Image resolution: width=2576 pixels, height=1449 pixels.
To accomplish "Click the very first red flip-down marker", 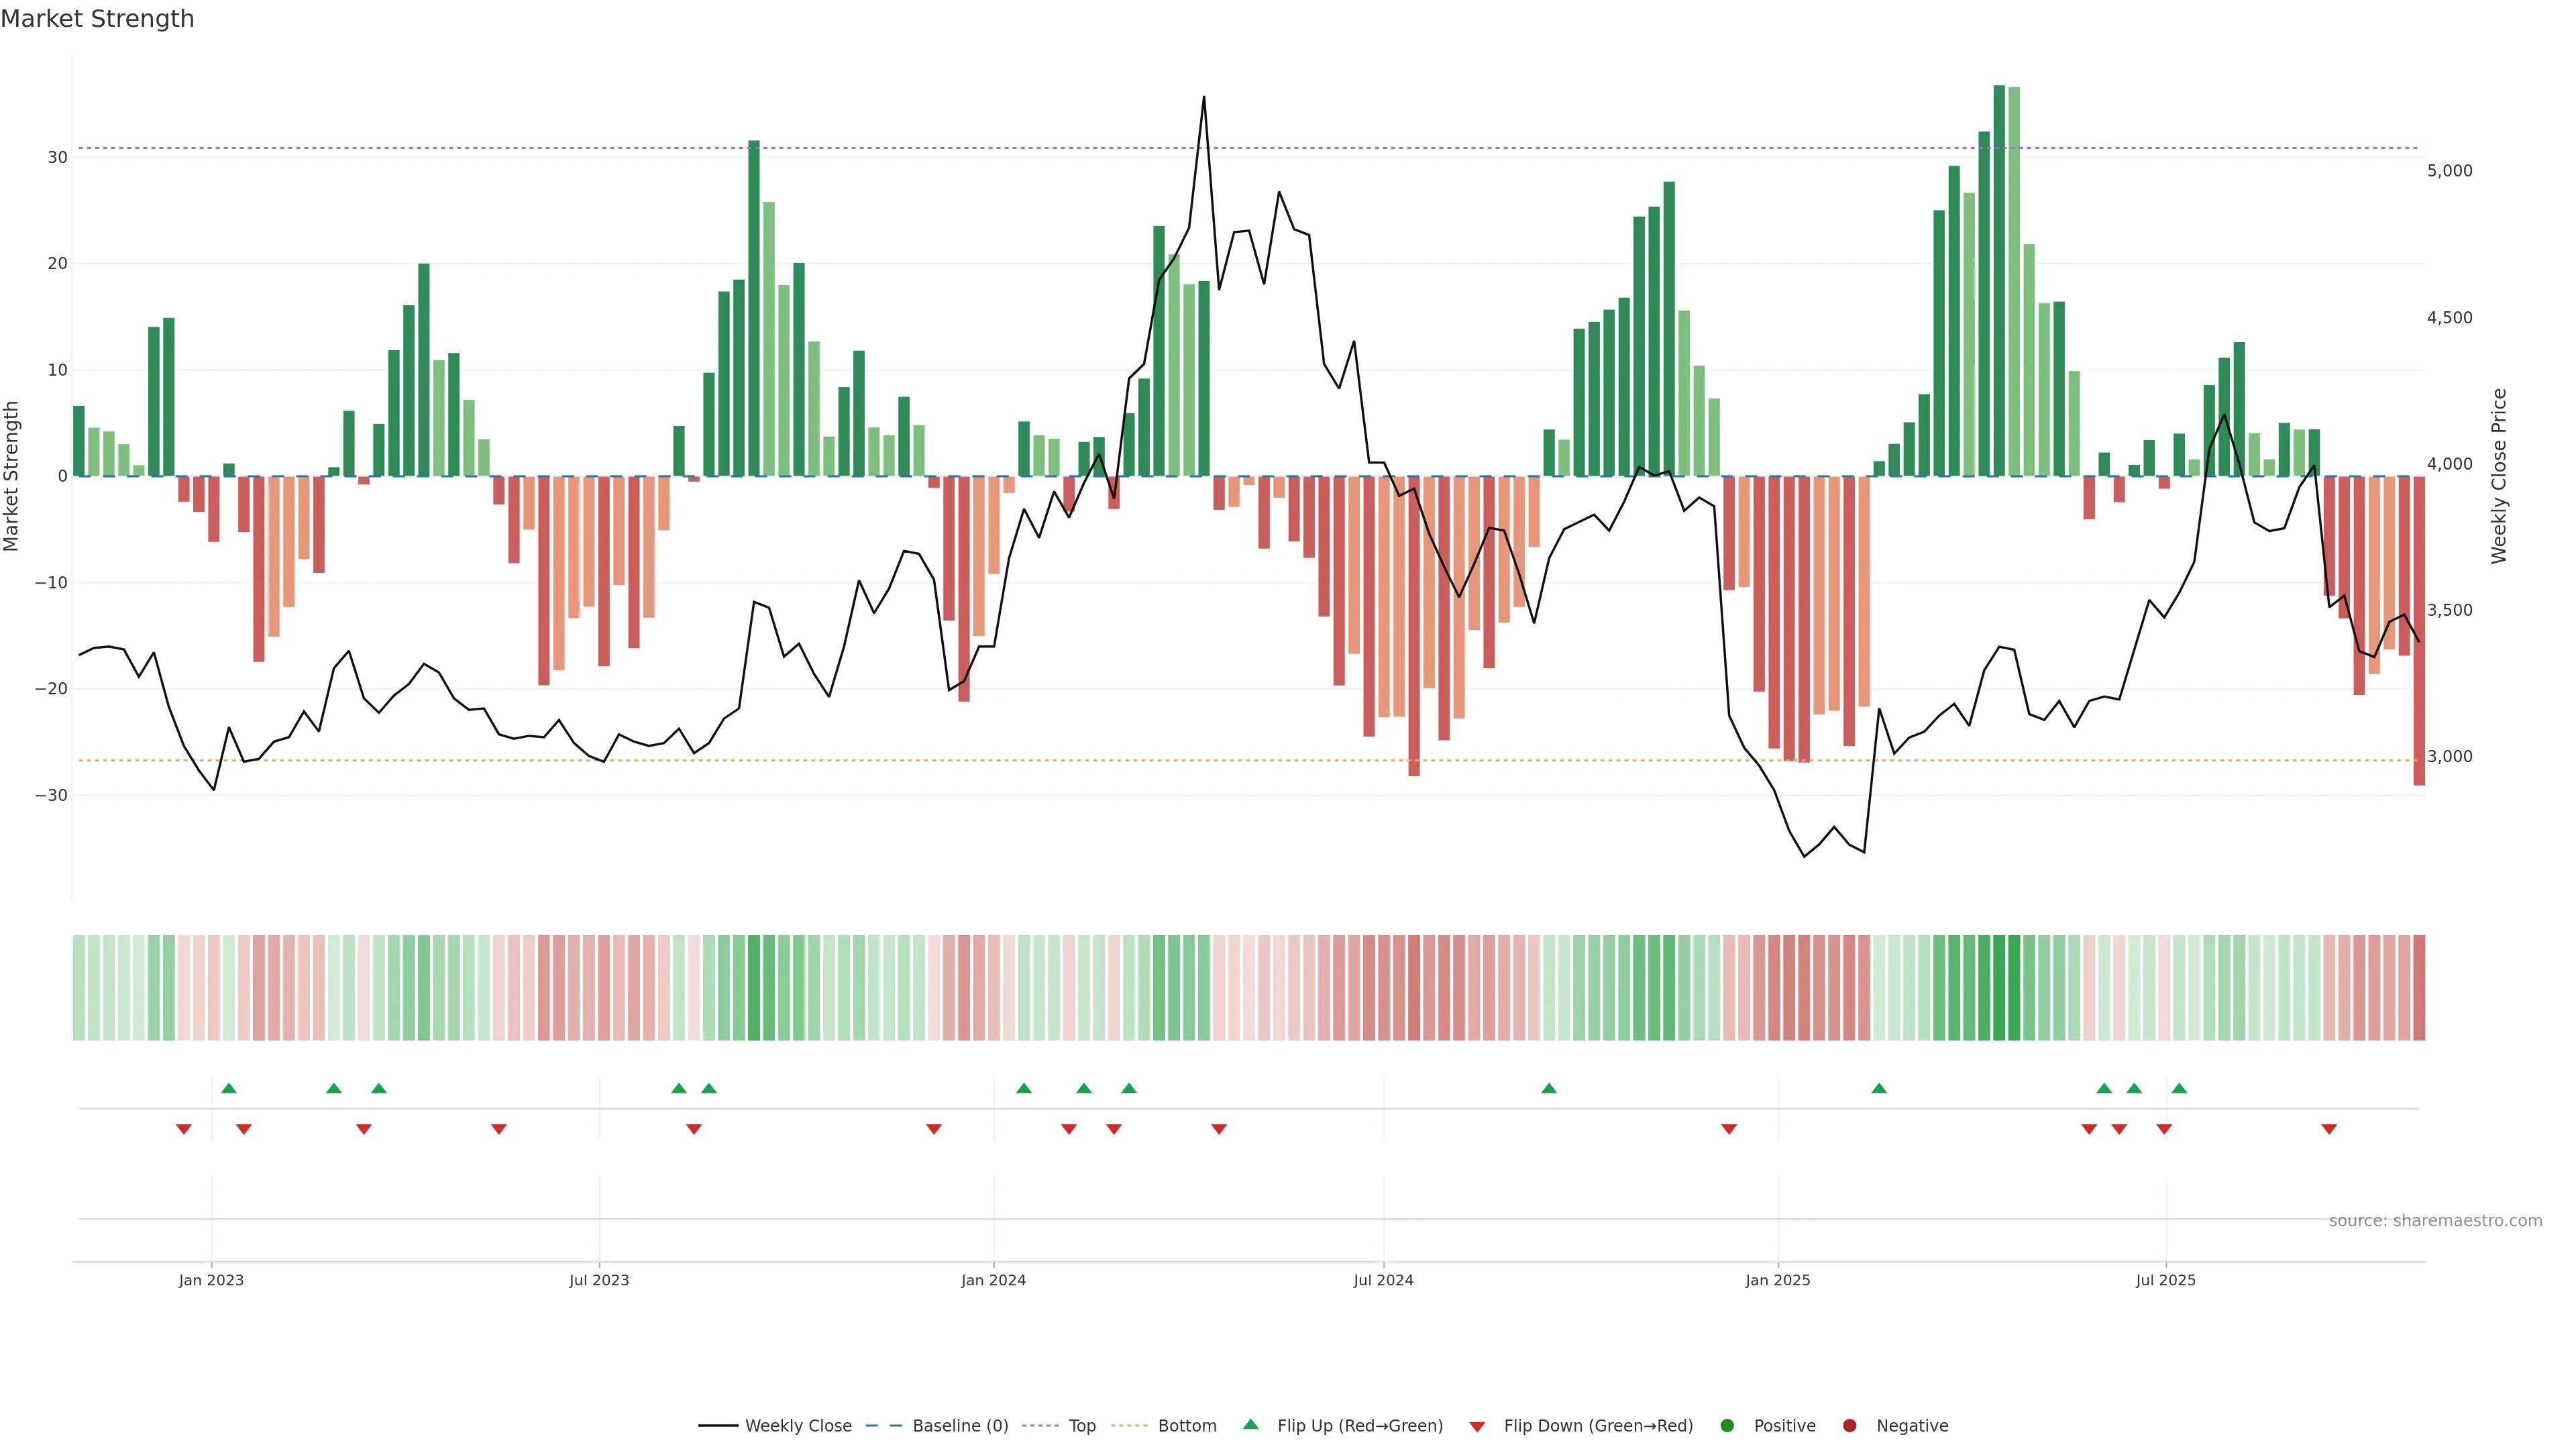I will click(184, 1129).
